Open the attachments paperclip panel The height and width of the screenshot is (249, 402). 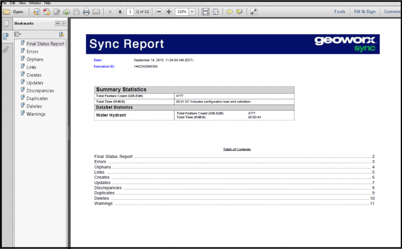pyautogui.click(x=6, y=49)
